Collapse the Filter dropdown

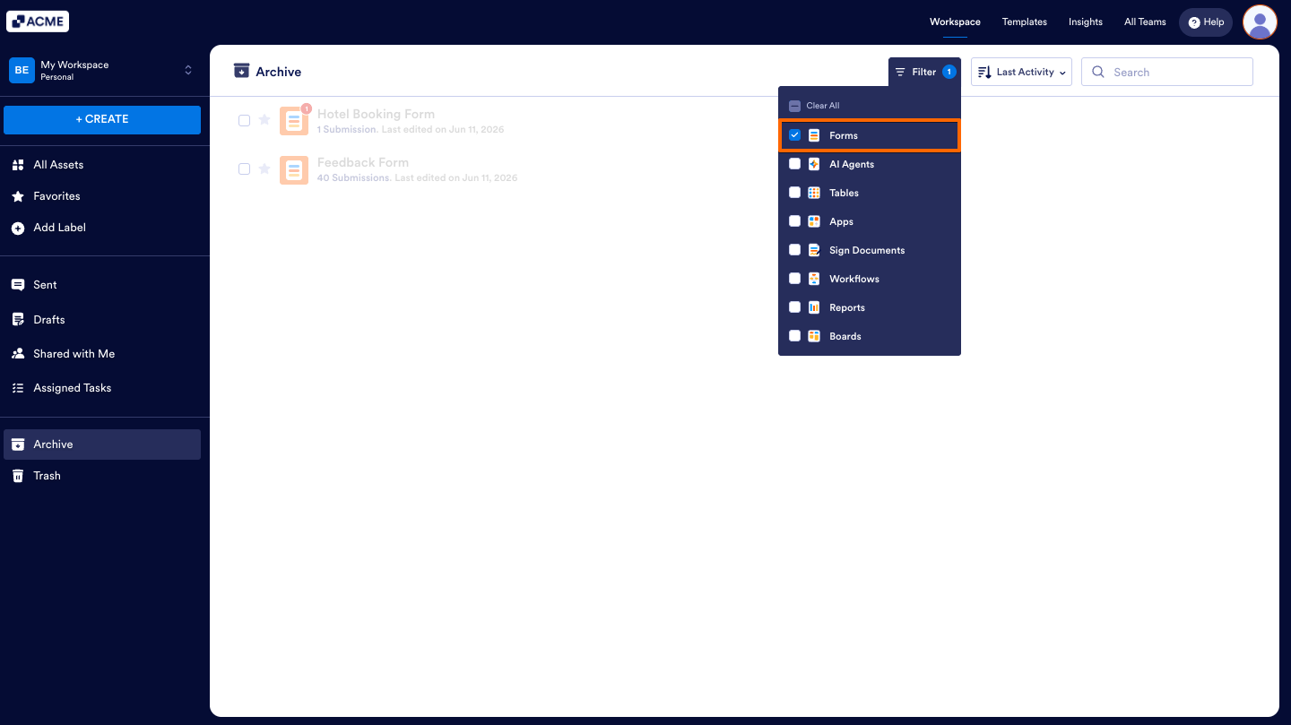924,72
